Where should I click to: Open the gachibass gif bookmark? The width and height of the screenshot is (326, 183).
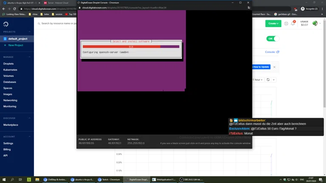click(x=285, y=14)
